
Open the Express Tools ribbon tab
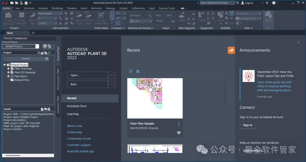167,8
